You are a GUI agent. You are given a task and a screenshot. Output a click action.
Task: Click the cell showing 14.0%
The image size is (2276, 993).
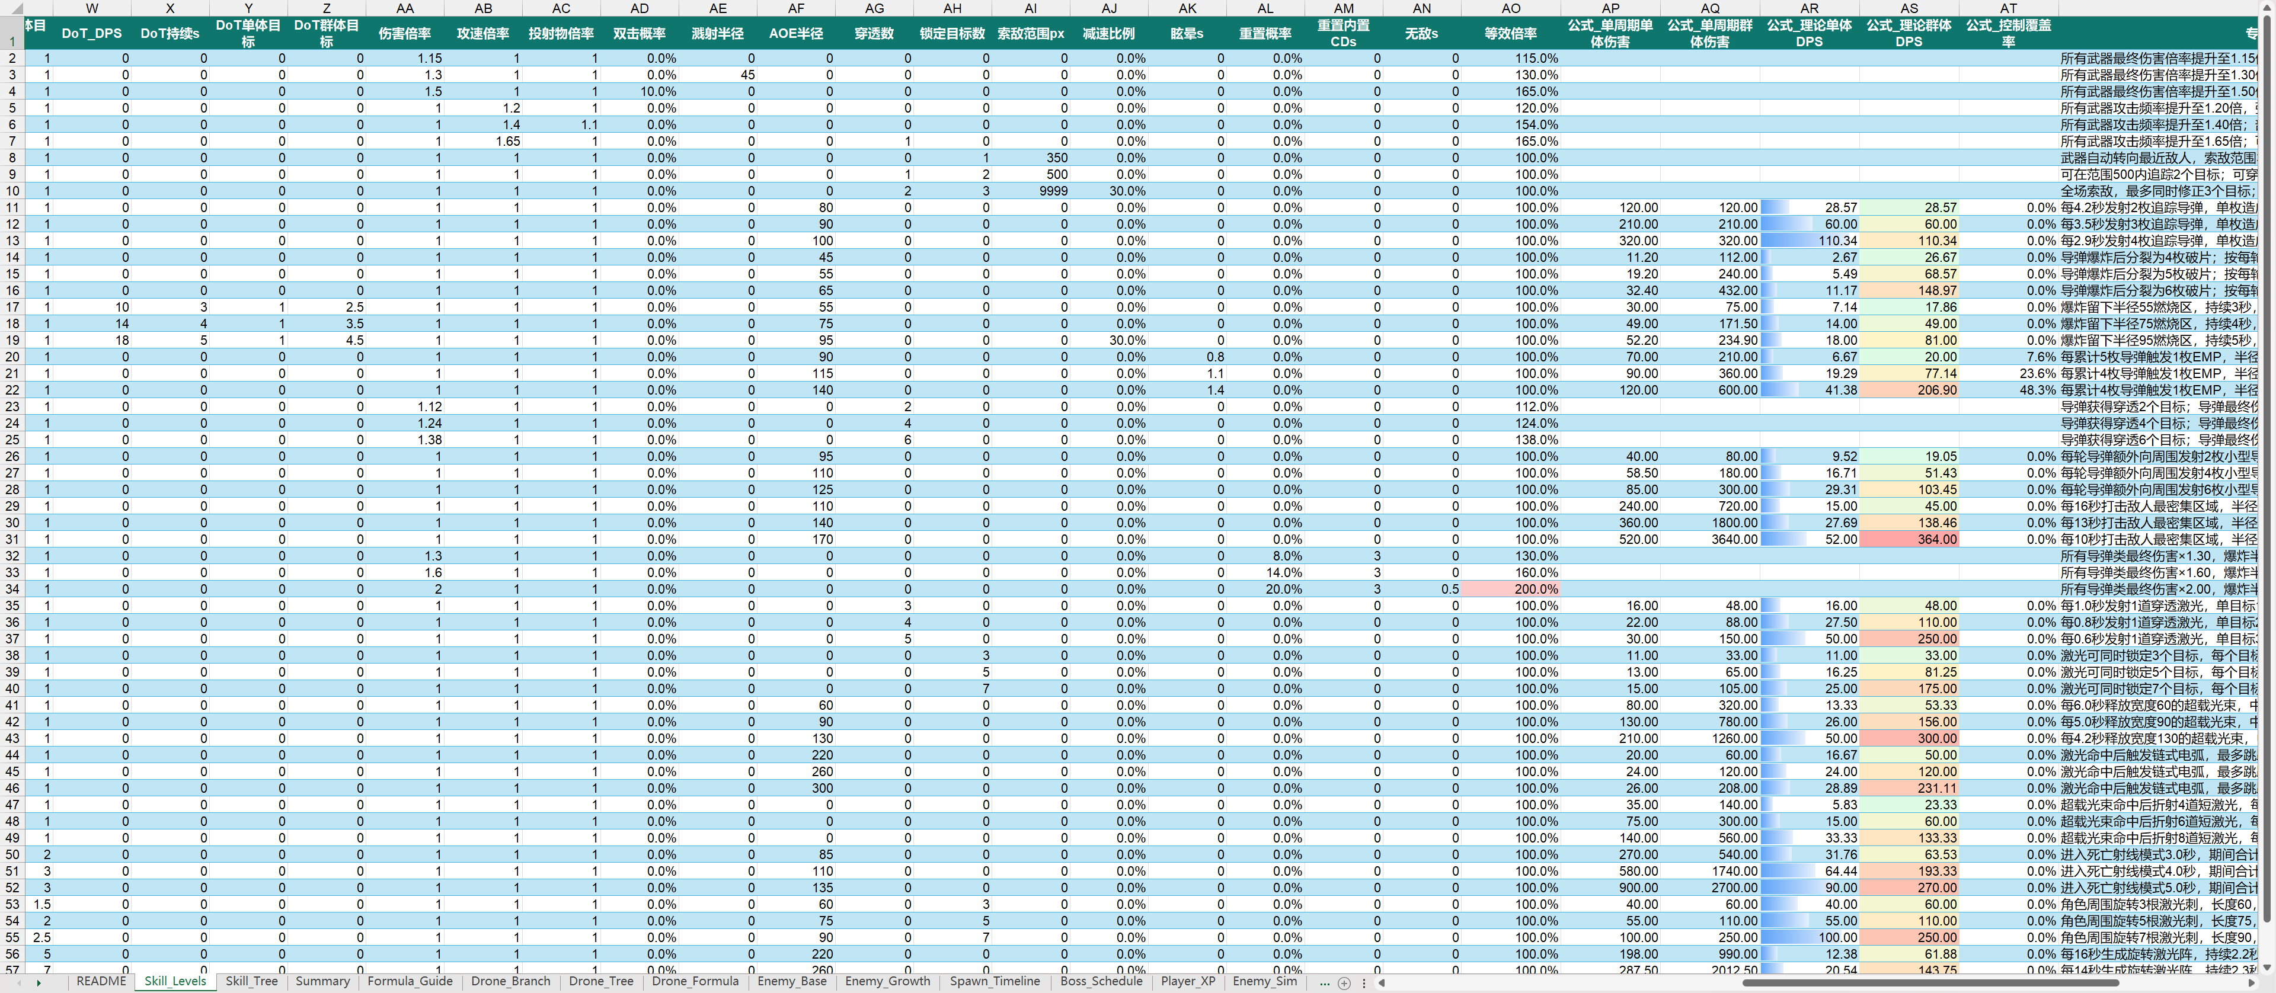tap(1265, 572)
